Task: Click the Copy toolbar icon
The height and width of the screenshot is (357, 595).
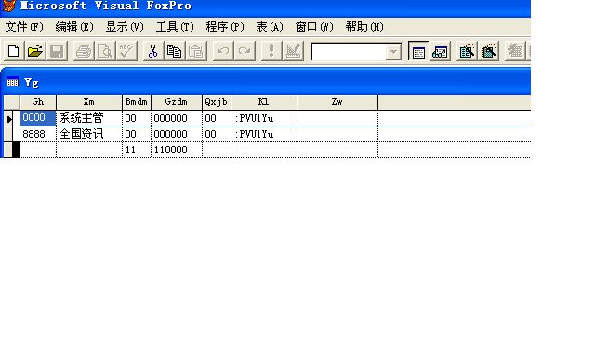Action: pyautogui.click(x=175, y=51)
